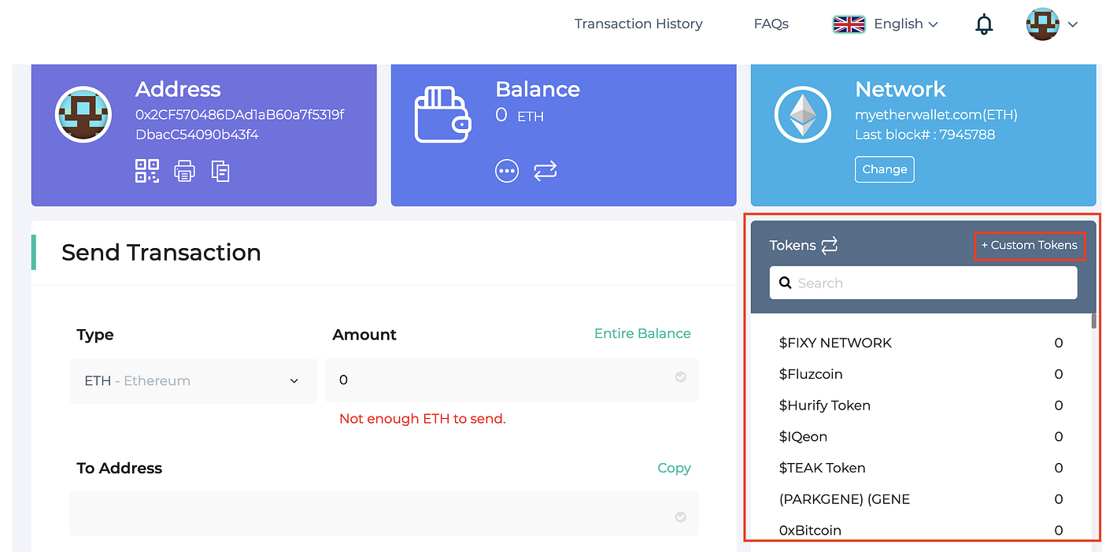Show the address QR code icon

pos(147,171)
